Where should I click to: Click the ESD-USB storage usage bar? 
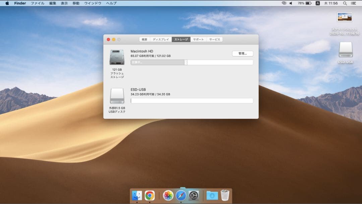coord(192,101)
